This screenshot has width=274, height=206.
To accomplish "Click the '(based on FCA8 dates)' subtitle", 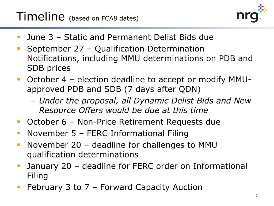I will tap(104, 18).
